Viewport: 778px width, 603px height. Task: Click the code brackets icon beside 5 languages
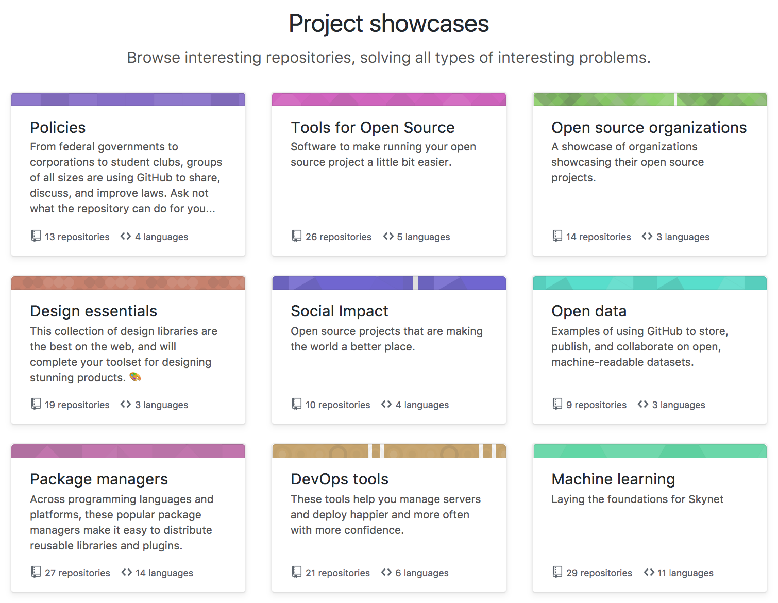pyautogui.click(x=388, y=236)
